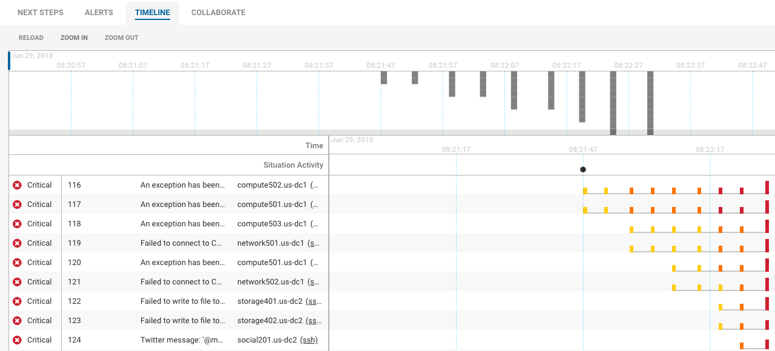Open the Collaborate tab
The width and height of the screenshot is (775, 351).
(x=218, y=13)
